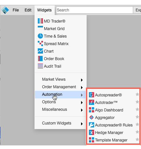Favorite Autospreader with its star

(137, 94)
